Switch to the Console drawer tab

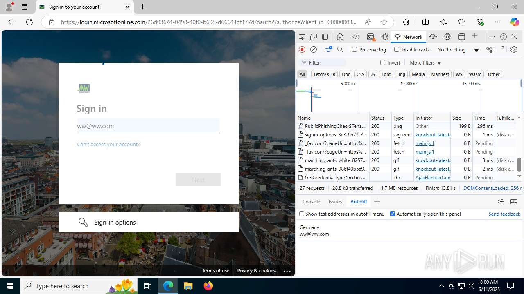coord(311,201)
